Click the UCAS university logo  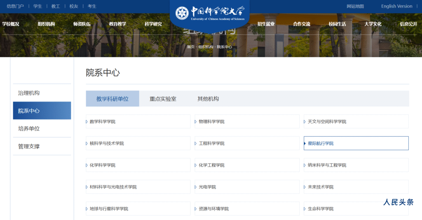pos(210,13)
